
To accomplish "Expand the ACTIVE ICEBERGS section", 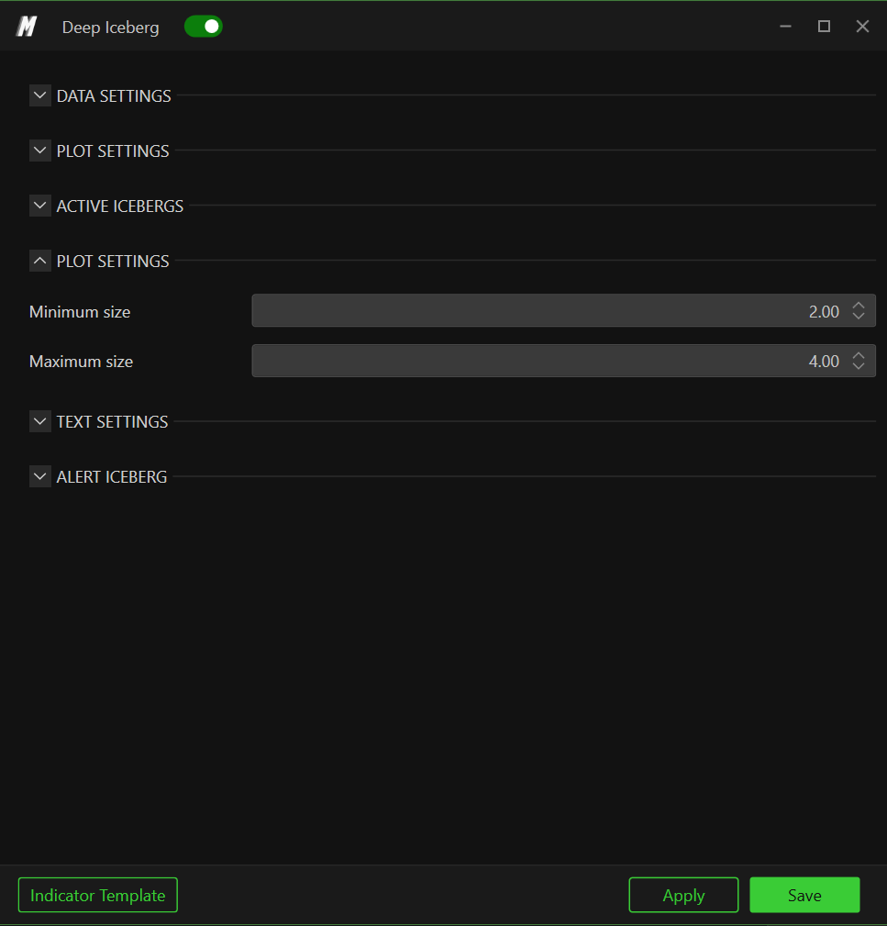I will pos(40,206).
